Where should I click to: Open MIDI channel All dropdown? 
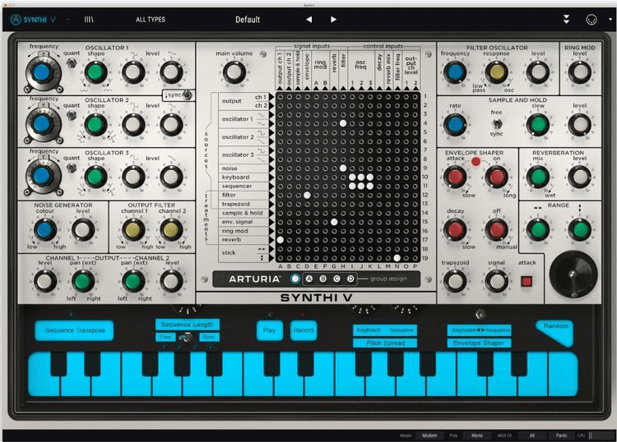532,435
